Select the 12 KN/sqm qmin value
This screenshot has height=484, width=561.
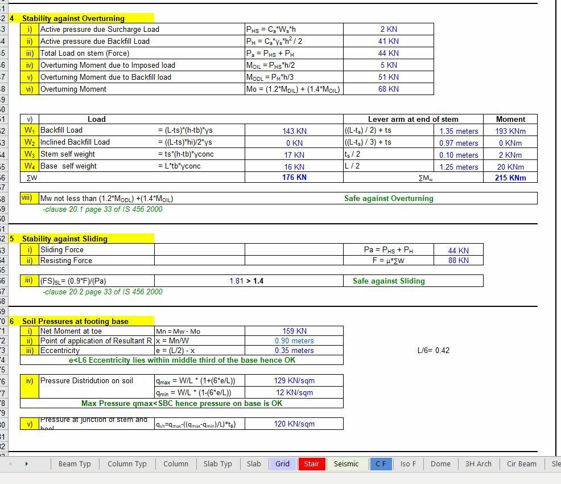(294, 393)
